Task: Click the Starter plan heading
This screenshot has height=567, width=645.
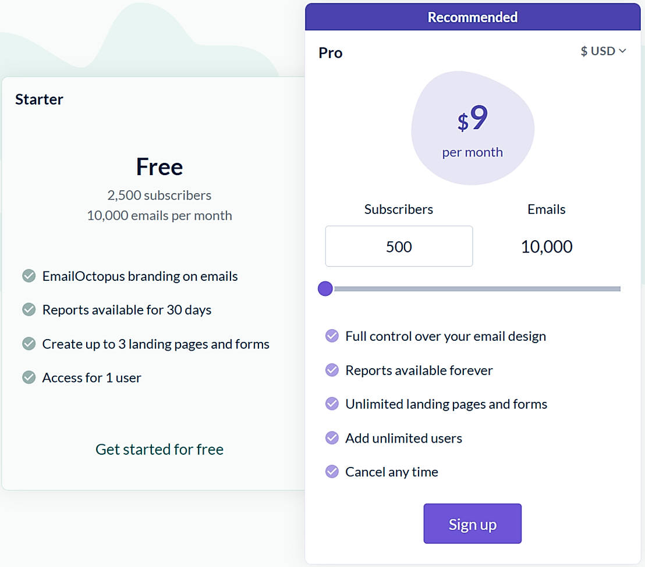Action: [x=39, y=99]
